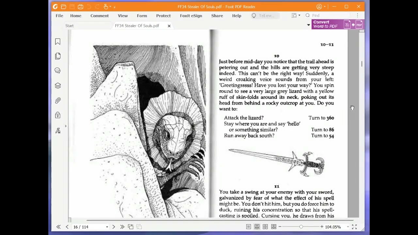Select the Hand tool icon in title bar
Viewport: 418px width, 235px height.
[x=106, y=7]
